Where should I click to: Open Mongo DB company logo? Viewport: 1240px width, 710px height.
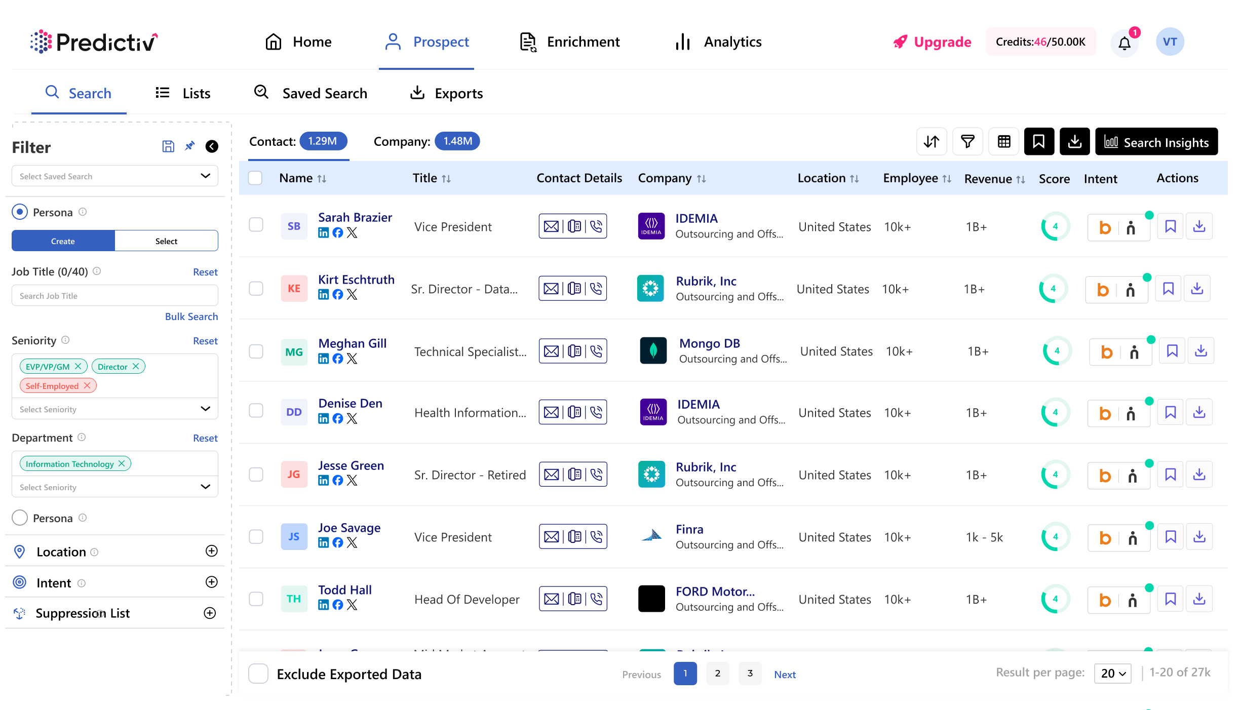[x=653, y=351]
